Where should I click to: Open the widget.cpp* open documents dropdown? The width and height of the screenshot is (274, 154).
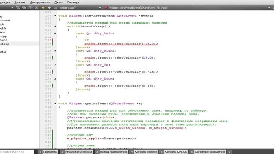click(x=100, y=8)
